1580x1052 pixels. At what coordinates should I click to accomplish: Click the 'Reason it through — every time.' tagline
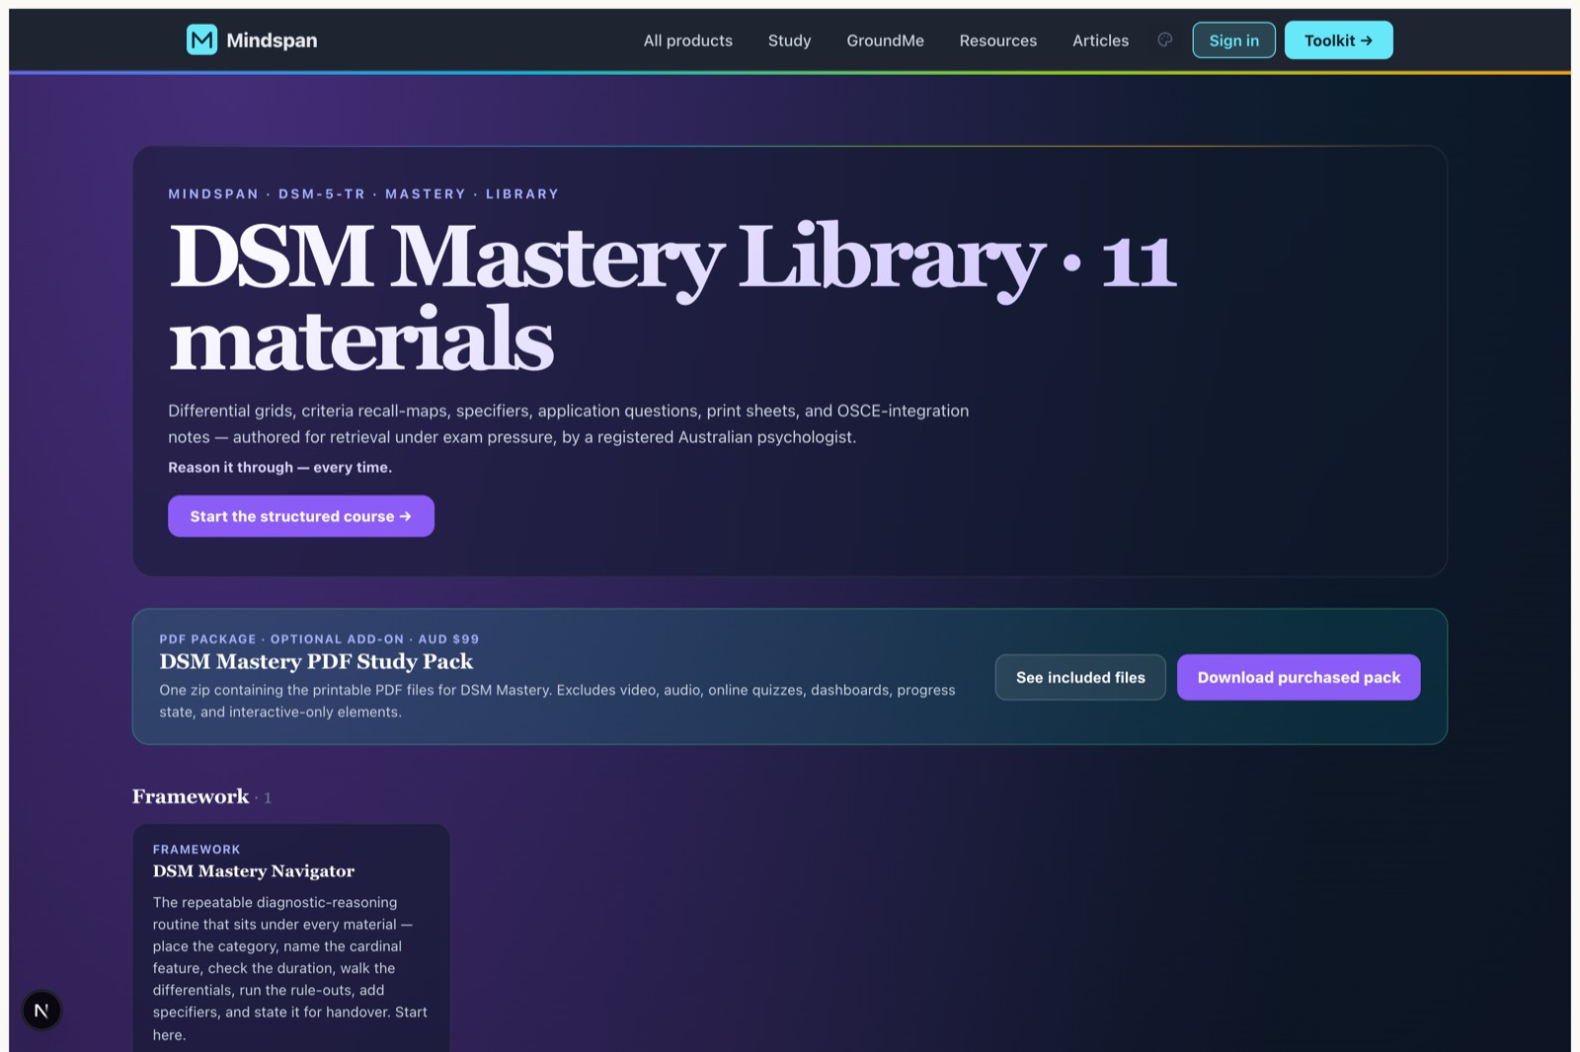(279, 468)
